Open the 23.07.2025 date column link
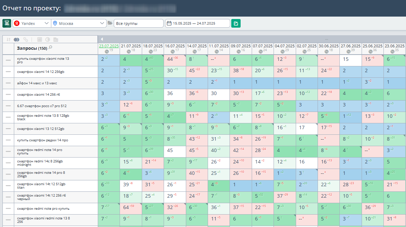Viewport: 406px width, 227px height. (109, 46)
